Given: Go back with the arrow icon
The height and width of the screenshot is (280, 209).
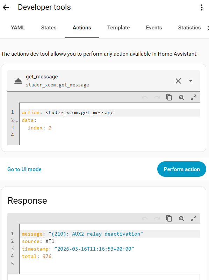Looking at the screenshot, I should (6, 7).
